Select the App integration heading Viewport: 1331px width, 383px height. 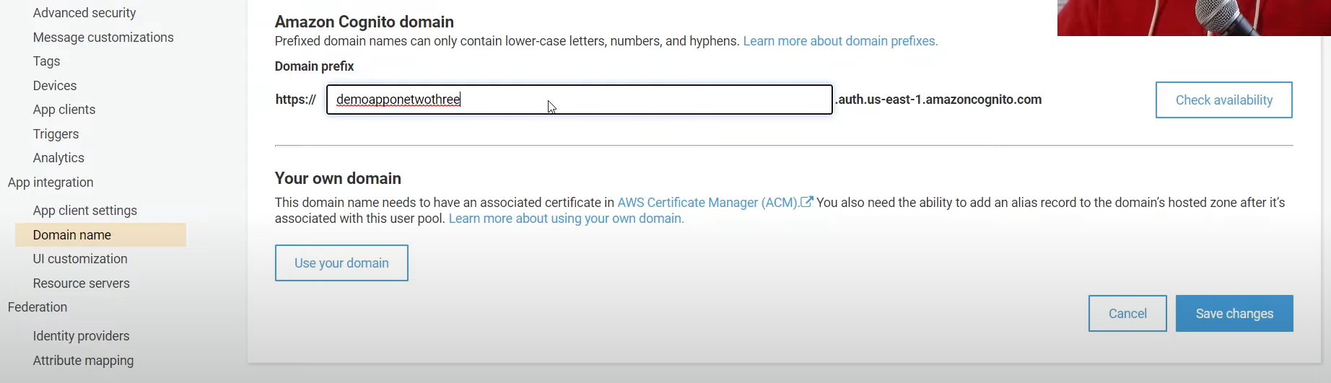[x=51, y=182]
